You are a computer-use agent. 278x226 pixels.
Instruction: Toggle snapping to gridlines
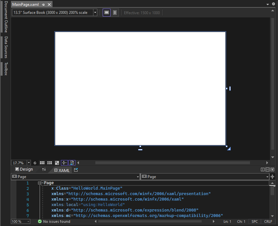49,163
